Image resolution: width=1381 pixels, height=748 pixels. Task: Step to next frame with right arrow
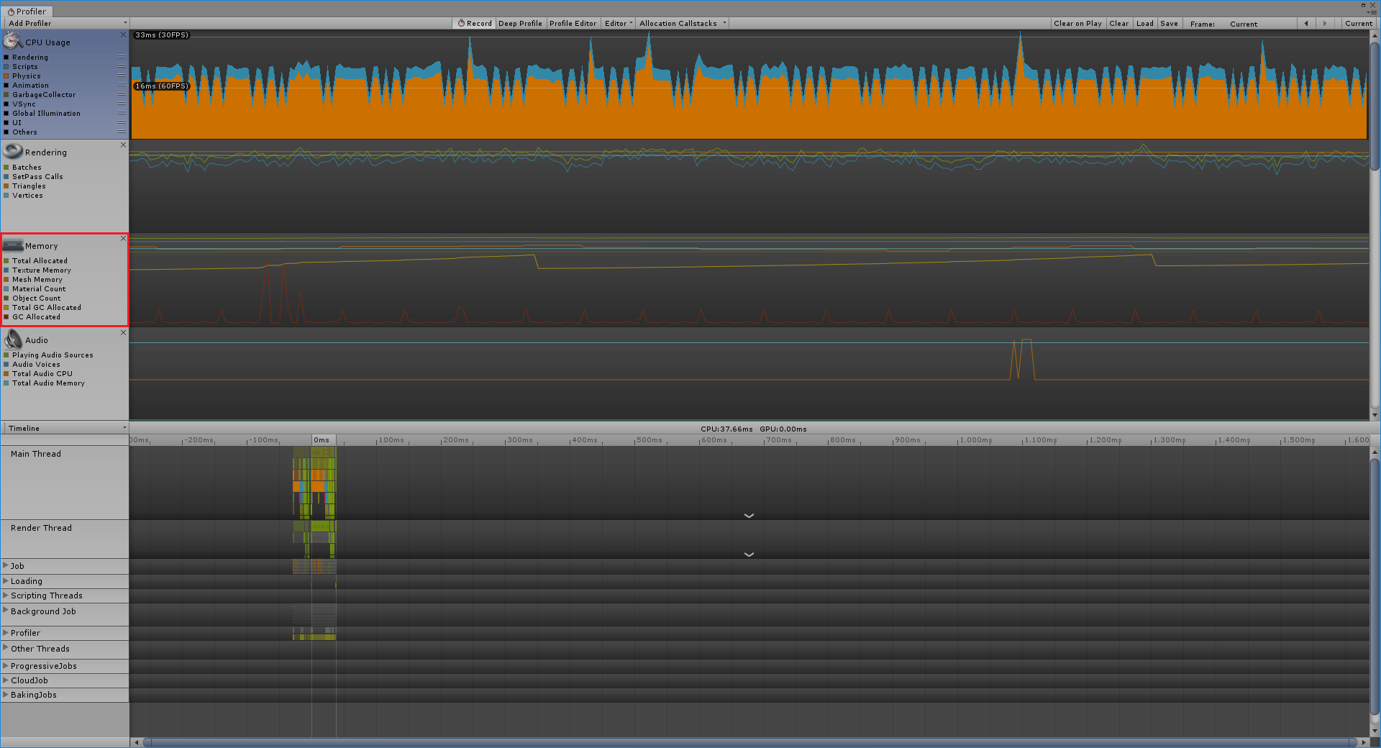pyautogui.click(x=1325, y=24)
